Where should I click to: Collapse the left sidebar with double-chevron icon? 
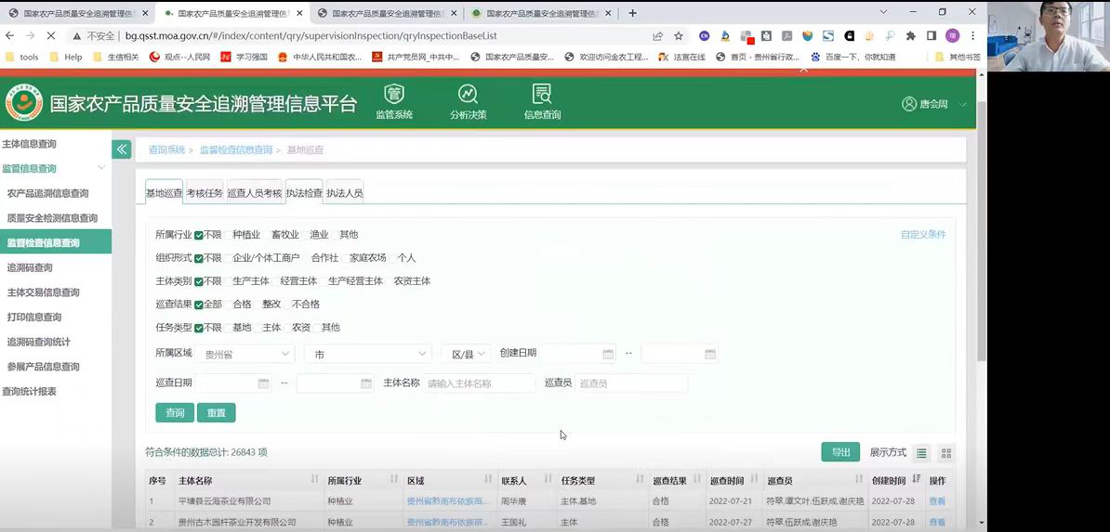[121, 149]
